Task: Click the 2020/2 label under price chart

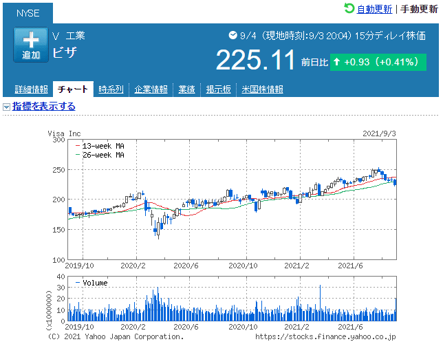Action: (133, 266)
